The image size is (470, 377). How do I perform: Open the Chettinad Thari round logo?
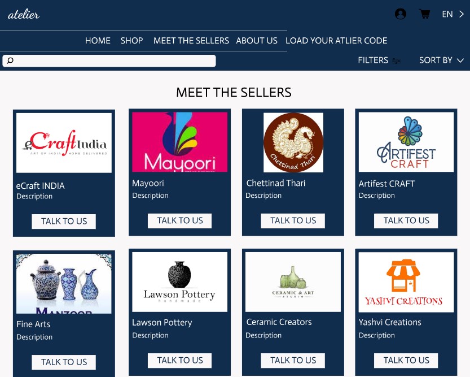pyautogui.click(x=293, y=142)
